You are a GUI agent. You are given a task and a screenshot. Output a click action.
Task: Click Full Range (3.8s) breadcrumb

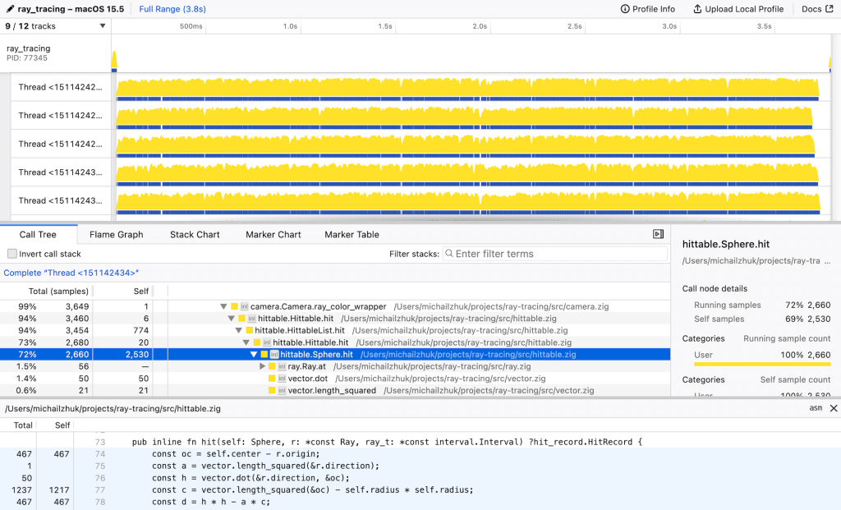coord(172,9)
